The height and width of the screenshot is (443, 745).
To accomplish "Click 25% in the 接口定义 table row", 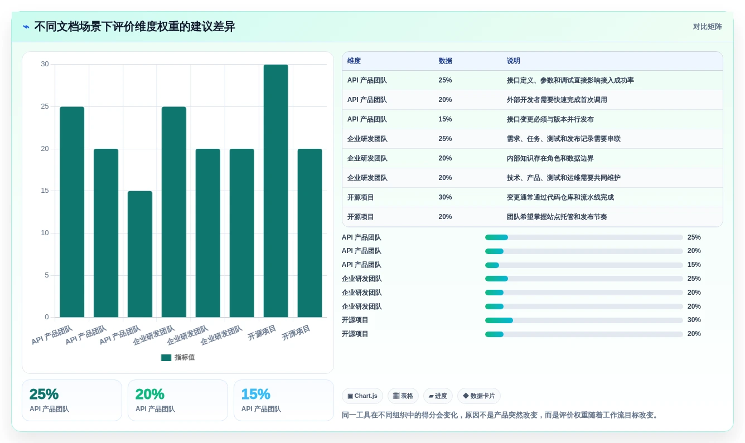I will click(x=446, y=81).
